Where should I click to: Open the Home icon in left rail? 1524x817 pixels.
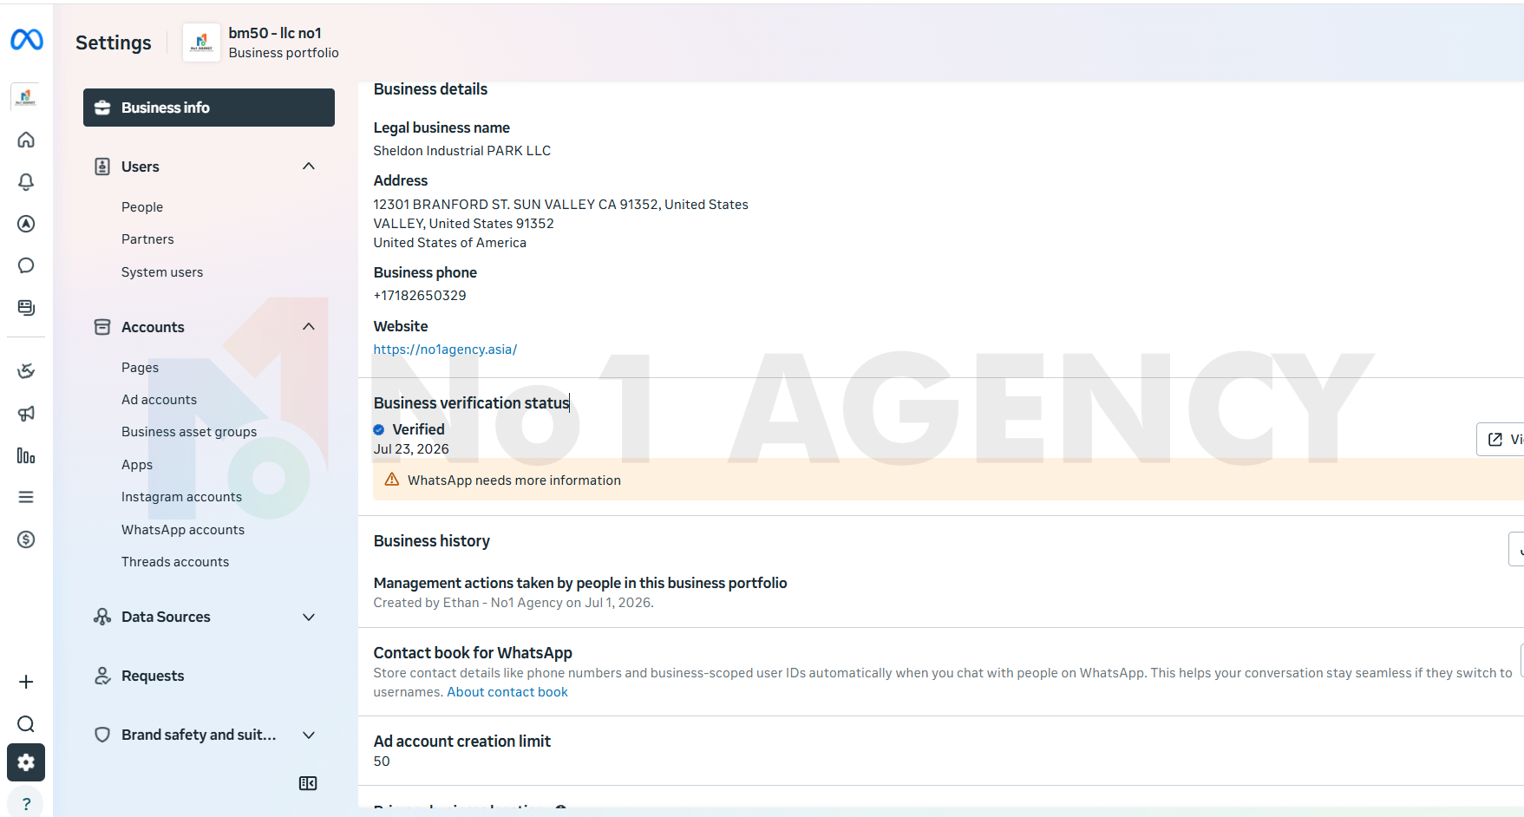tap(26, 140)
